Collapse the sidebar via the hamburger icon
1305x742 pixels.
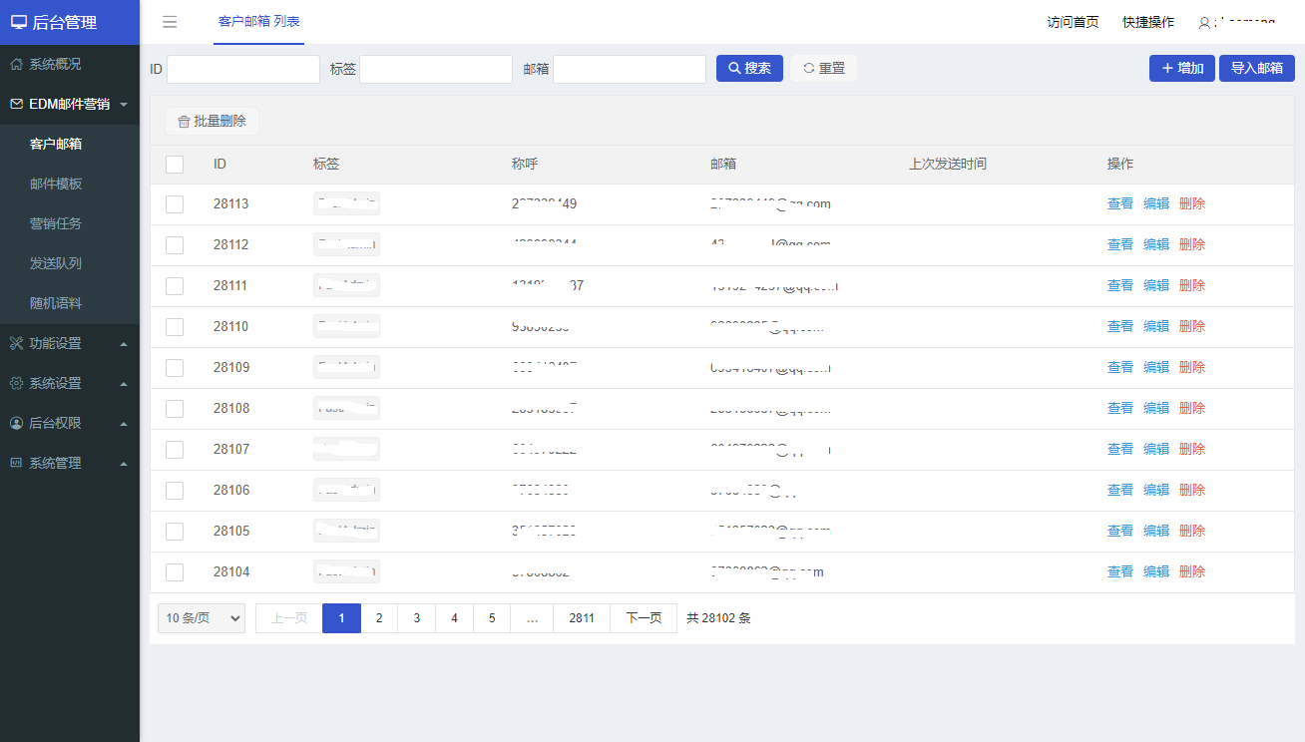pos(170,21)
